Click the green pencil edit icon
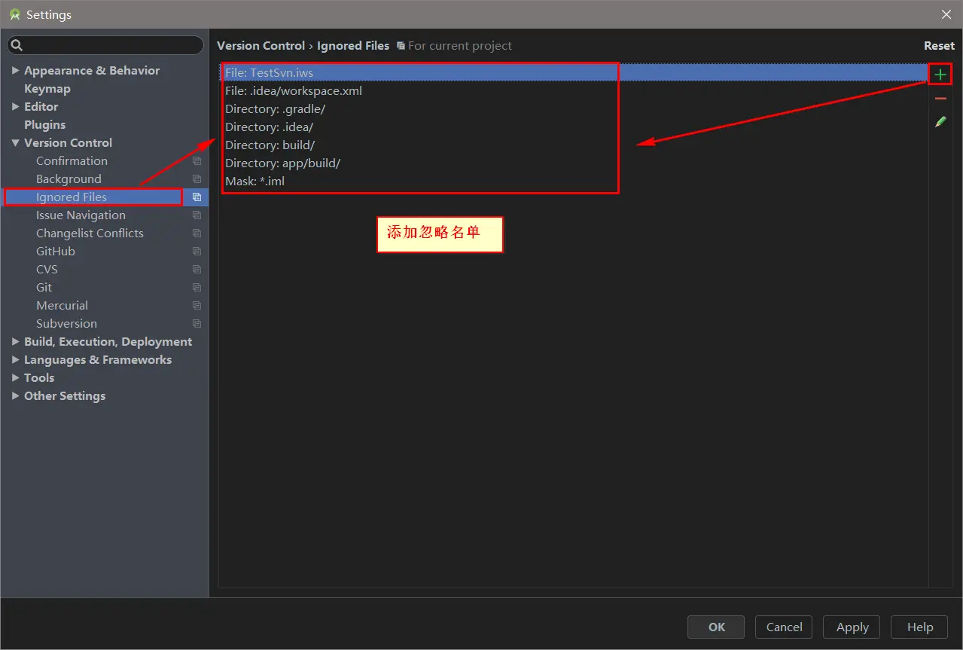963x650 pixels. click(x=940, y=121)
